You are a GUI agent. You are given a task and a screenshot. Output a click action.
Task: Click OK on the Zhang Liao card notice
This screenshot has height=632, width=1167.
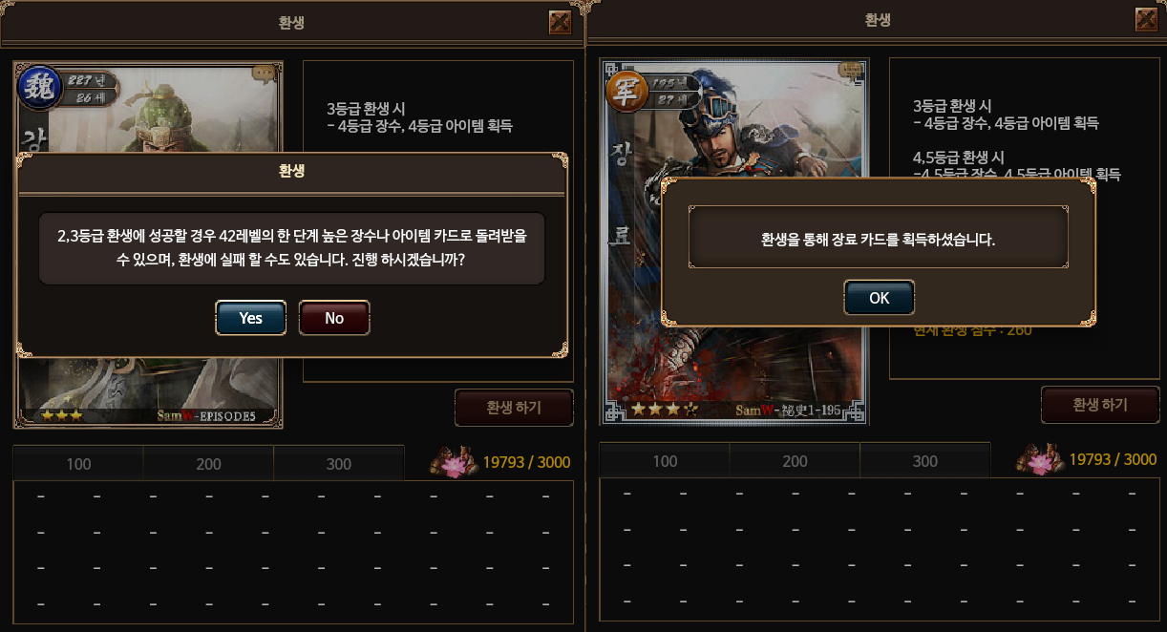[880, 298]
